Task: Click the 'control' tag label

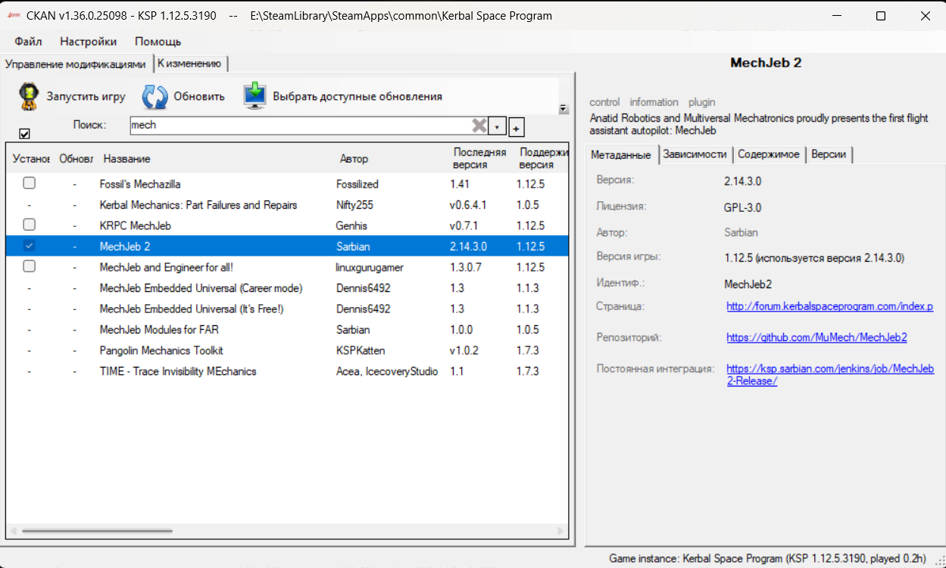Action: pos(604,102)
